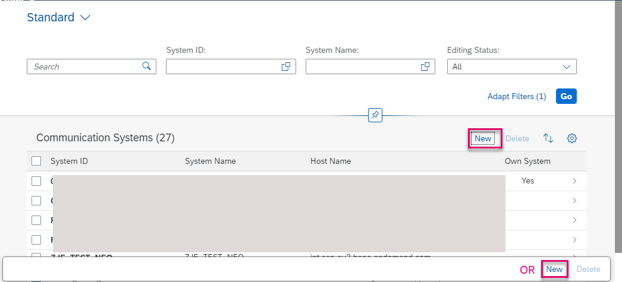Open value help for System ID field
Screen dimensions: 622x282
click(x=285, y=66)
